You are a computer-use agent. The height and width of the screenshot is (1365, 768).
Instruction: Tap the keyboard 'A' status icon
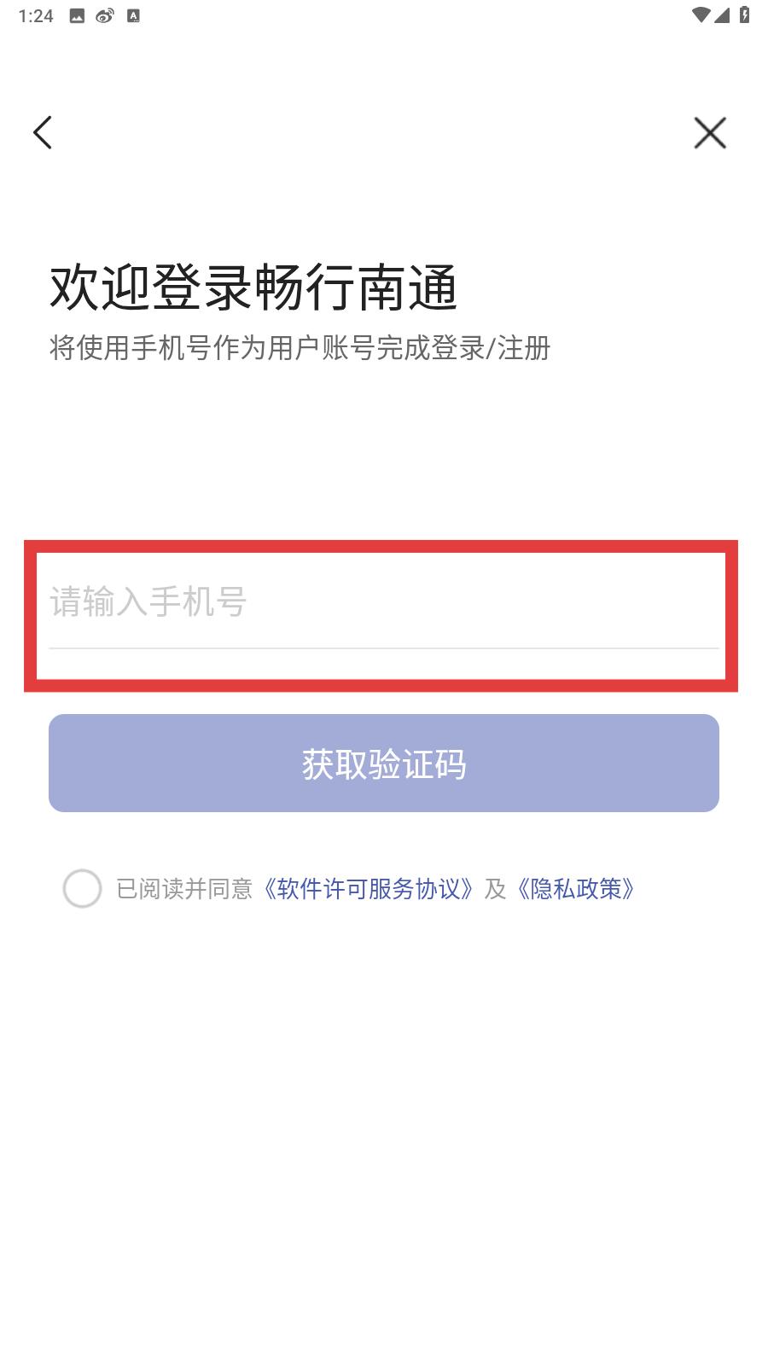(x=133, y=15)
